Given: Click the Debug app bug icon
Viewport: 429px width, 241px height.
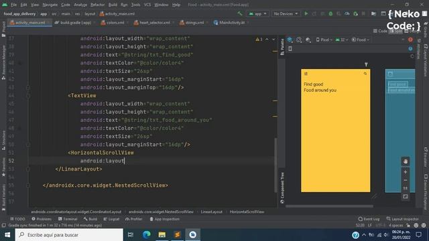Looking at the screenshot, I should pyautogui.click(x=330, y=13).
